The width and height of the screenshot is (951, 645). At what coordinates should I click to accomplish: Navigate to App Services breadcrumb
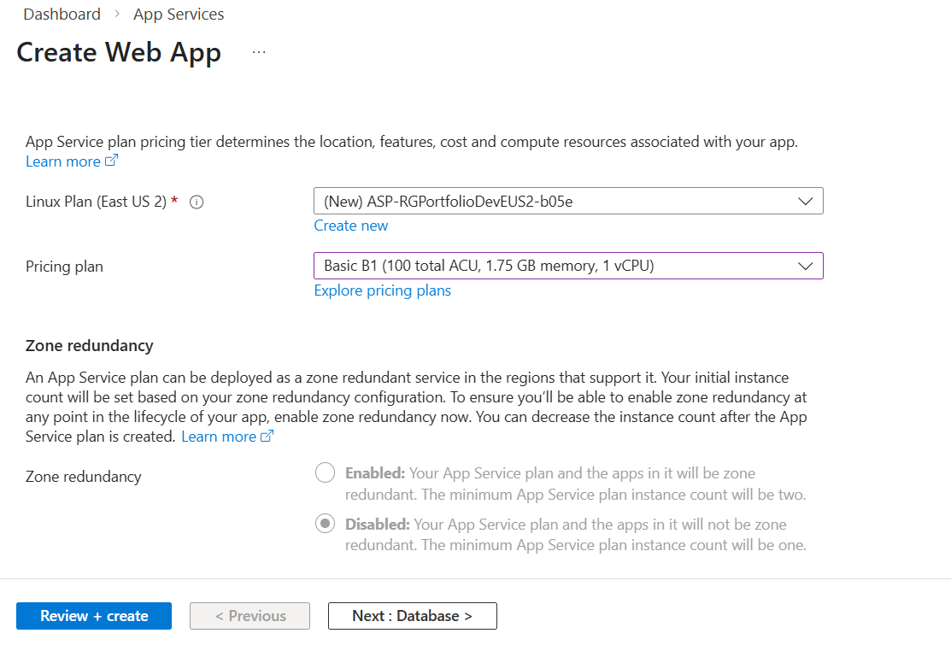click(179, 15)
